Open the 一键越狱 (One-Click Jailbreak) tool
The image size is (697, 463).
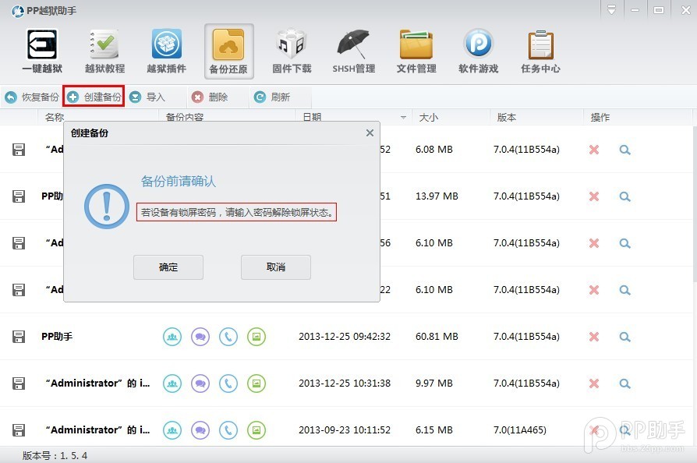[41, 51]
